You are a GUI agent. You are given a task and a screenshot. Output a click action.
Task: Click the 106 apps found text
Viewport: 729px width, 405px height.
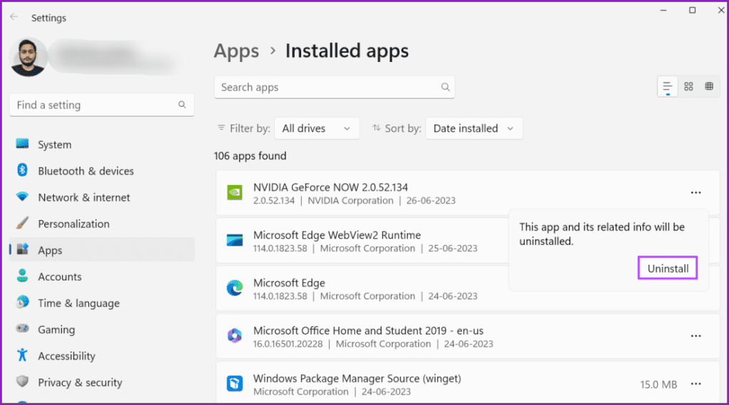coord(250,156)
